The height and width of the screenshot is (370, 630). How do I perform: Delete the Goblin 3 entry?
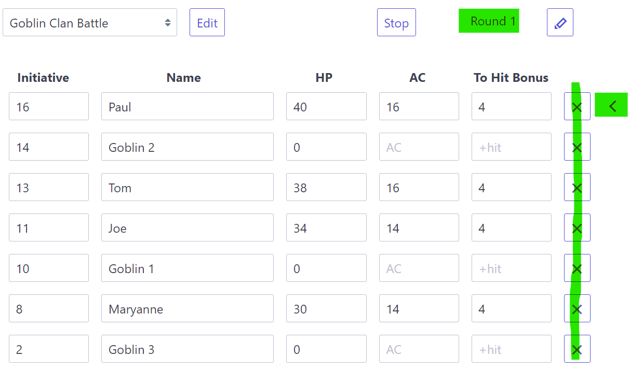[x=577, y=349]
